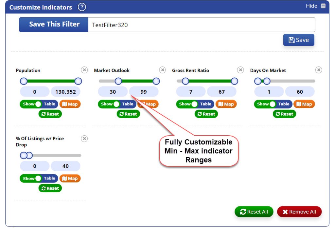Click the Save This Filter label
The image size is (335, 228).
[x=54, y=24]
